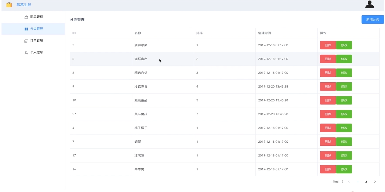Edit the 牛羊肉 category
The width and height of the screenshot is (385, 192).
[x=344, y=169]
